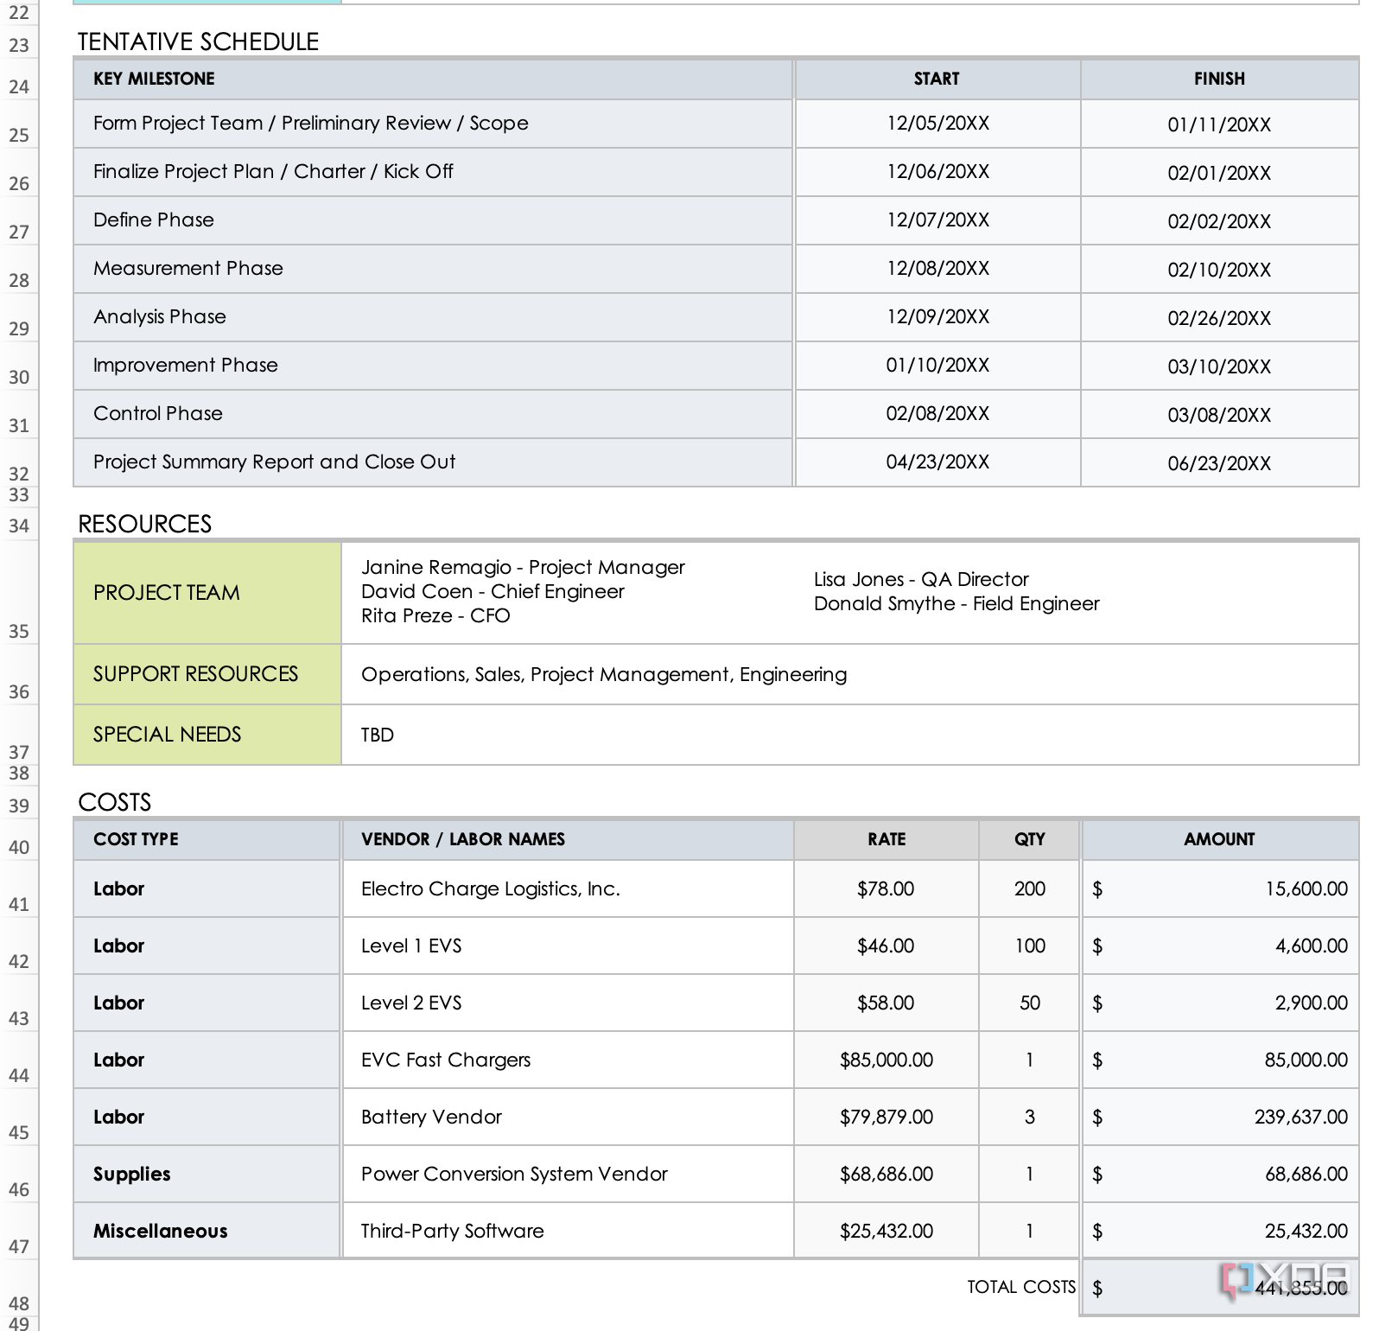Viewport: 1379px width, 1331px height.
Task: Select 'Project Summary Report and Close Out' cell
Action: (433, 462)
